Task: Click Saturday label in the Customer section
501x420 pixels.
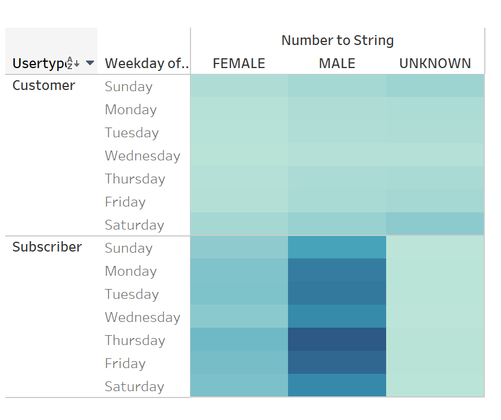Action: tap(134, 225)
